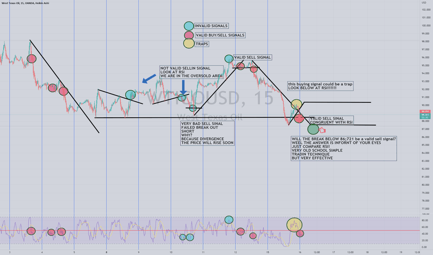Click the RSI 20.00 scale label
This screenshot has height=255, width=433.
[425, 241]
